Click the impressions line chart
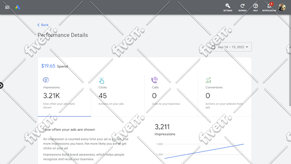 (204, 151)
